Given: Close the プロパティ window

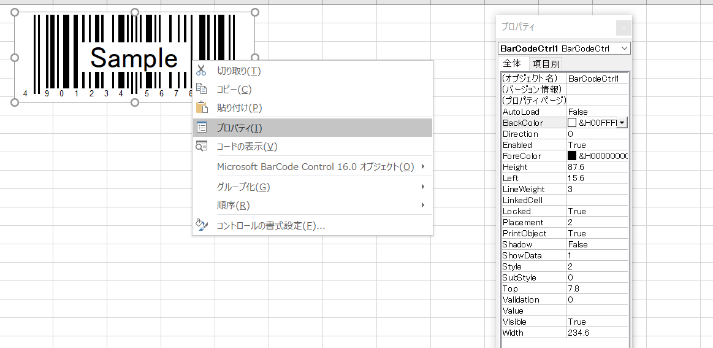Looking at the screenshot, I should tap(623, 28).
